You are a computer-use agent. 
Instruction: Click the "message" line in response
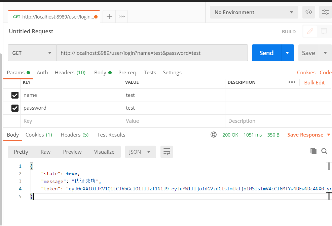point(71,181)
